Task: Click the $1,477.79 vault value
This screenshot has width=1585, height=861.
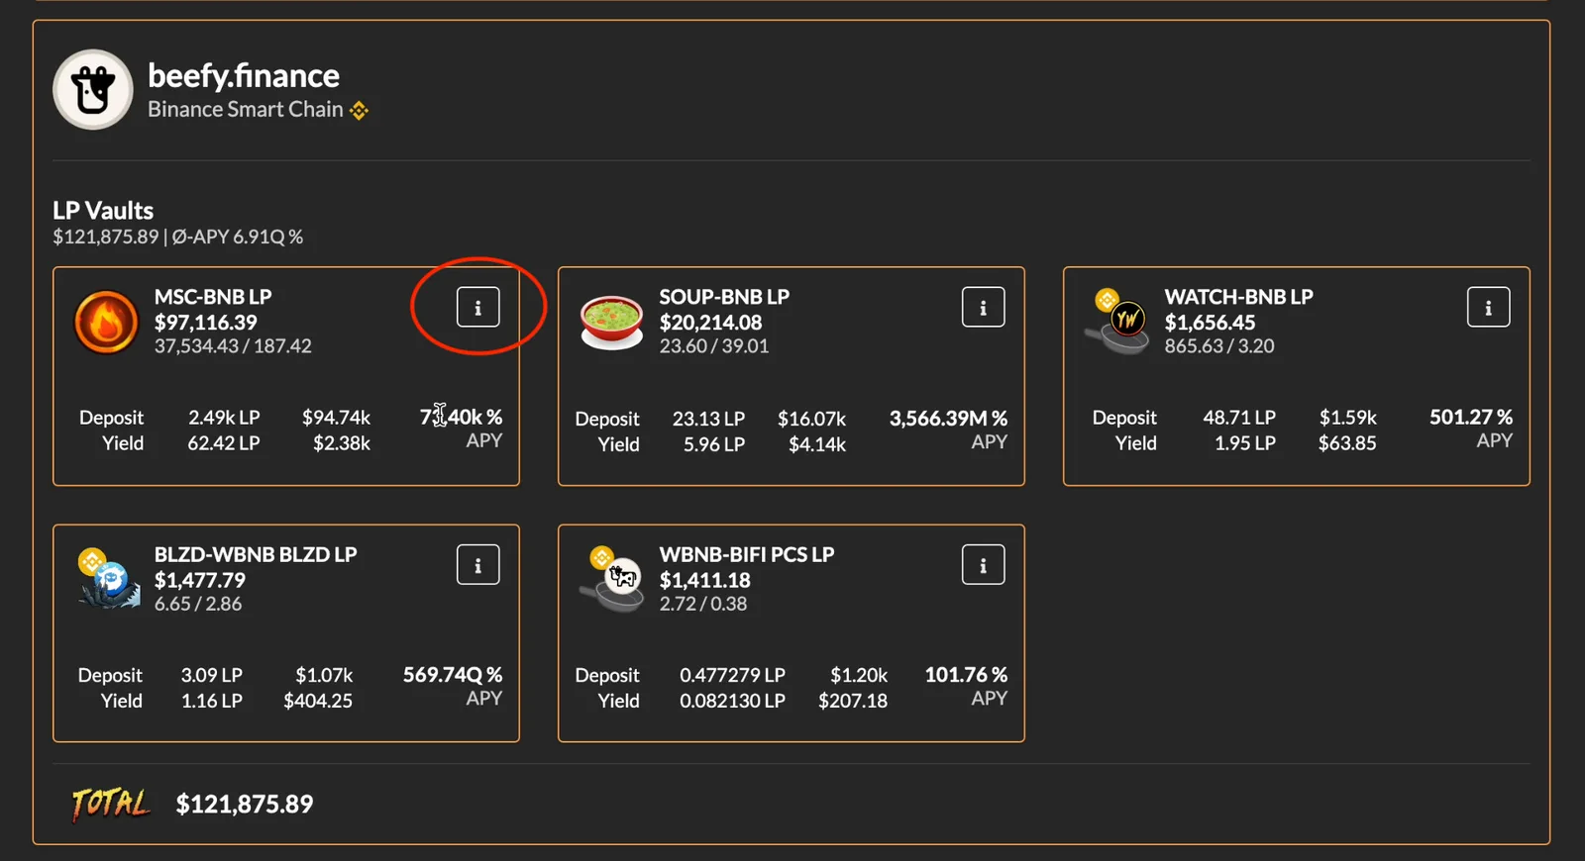Action: [199, 580]
